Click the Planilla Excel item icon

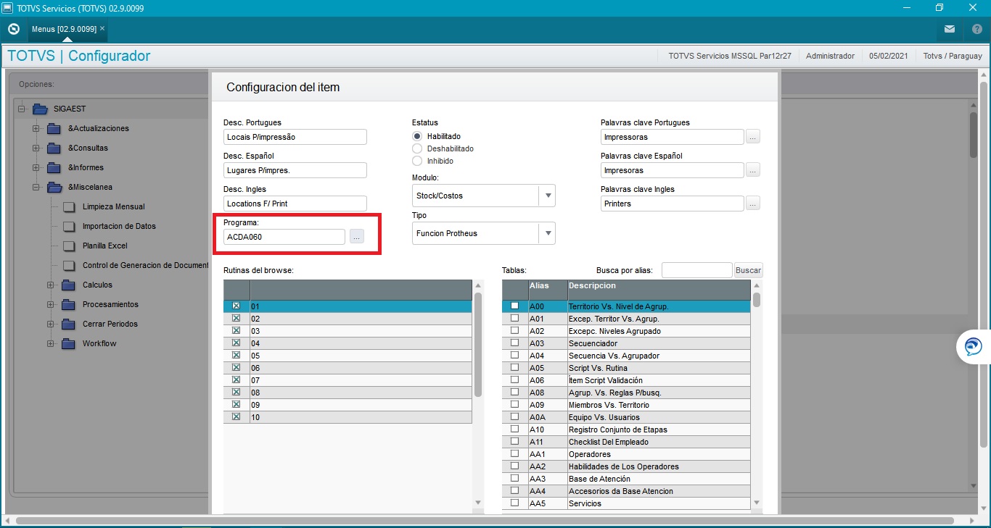coord(69,246)
